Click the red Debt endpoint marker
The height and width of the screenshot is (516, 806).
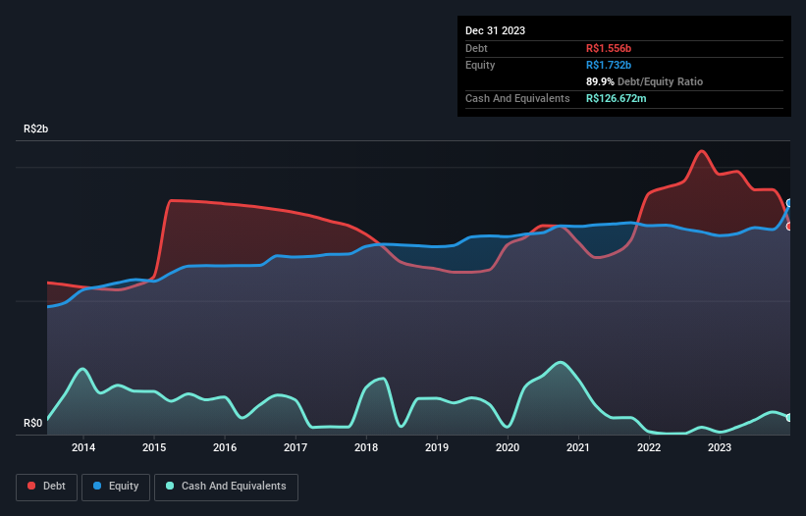tap(789, 226)
